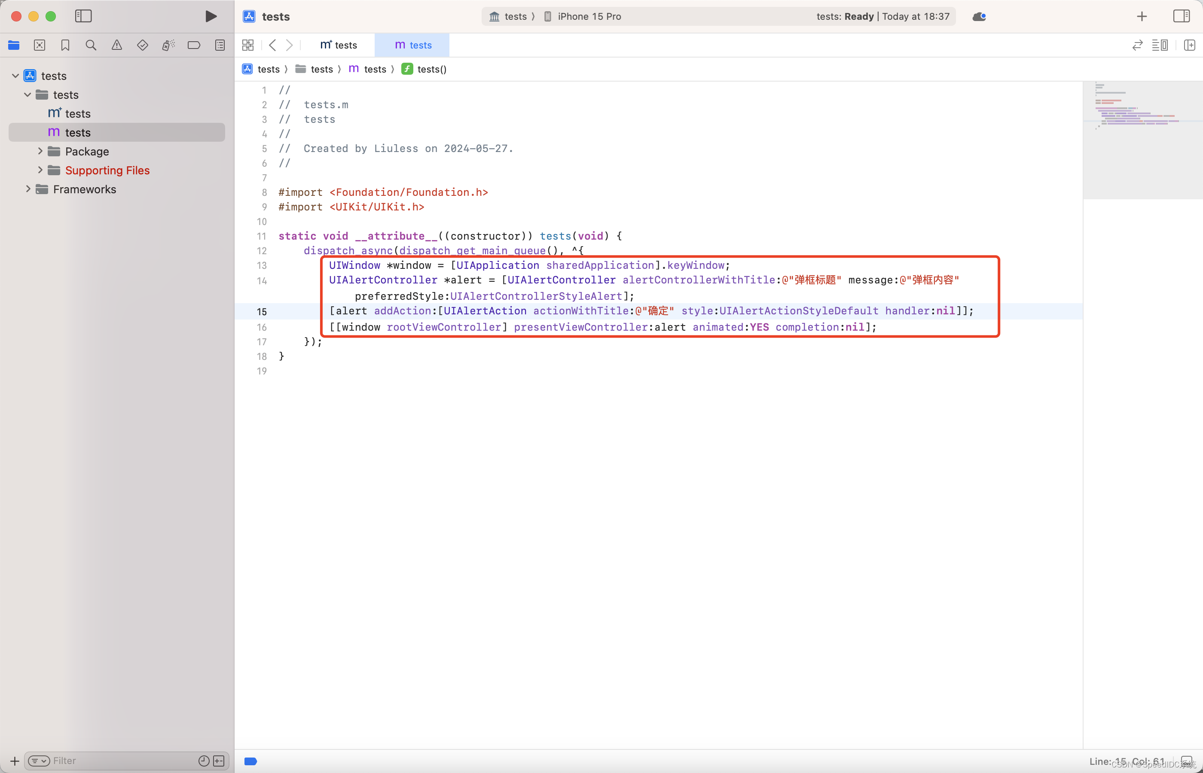Enable code review swap arrows
Viewport: 1203px width, 773px height.
tap(1137, 45)
